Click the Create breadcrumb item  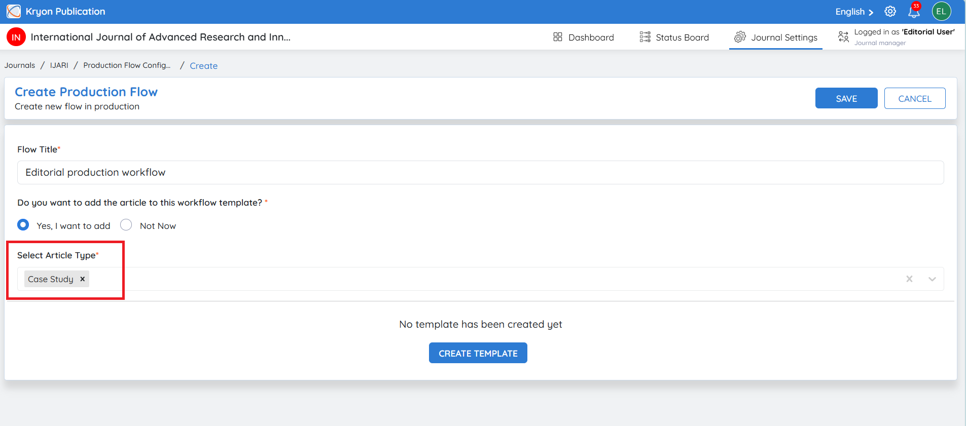point(204,66)
